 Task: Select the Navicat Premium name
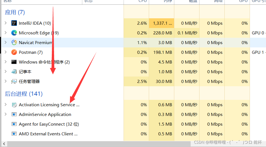(x=35, y=42)
